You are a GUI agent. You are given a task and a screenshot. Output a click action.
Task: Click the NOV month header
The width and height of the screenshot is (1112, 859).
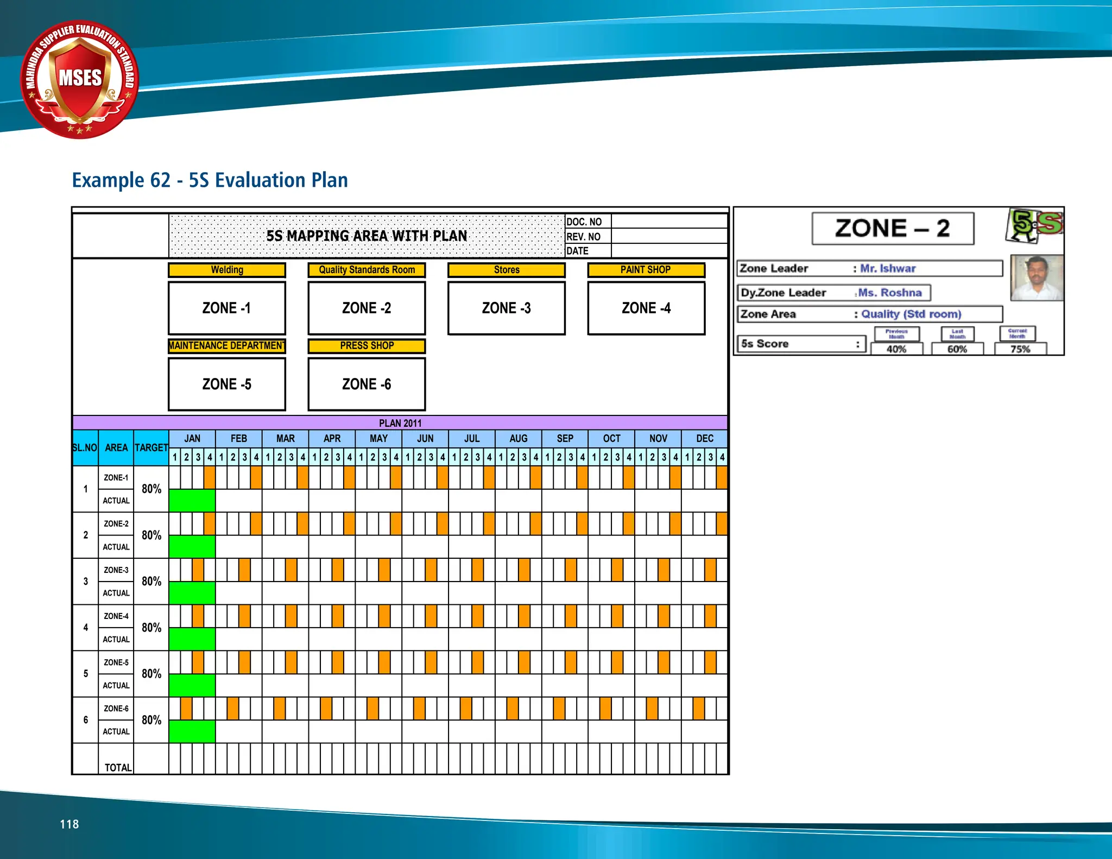point(659,439)
